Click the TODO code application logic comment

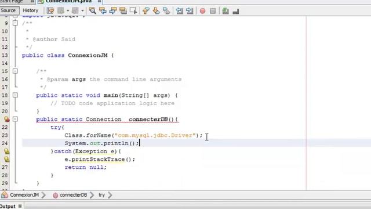click(x=112, y=103)
